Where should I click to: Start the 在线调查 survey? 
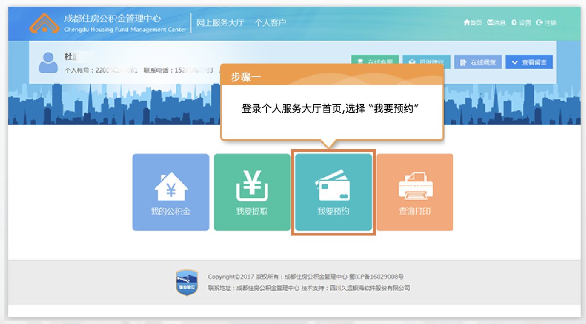pyautogui.click(x=478, y=62)
